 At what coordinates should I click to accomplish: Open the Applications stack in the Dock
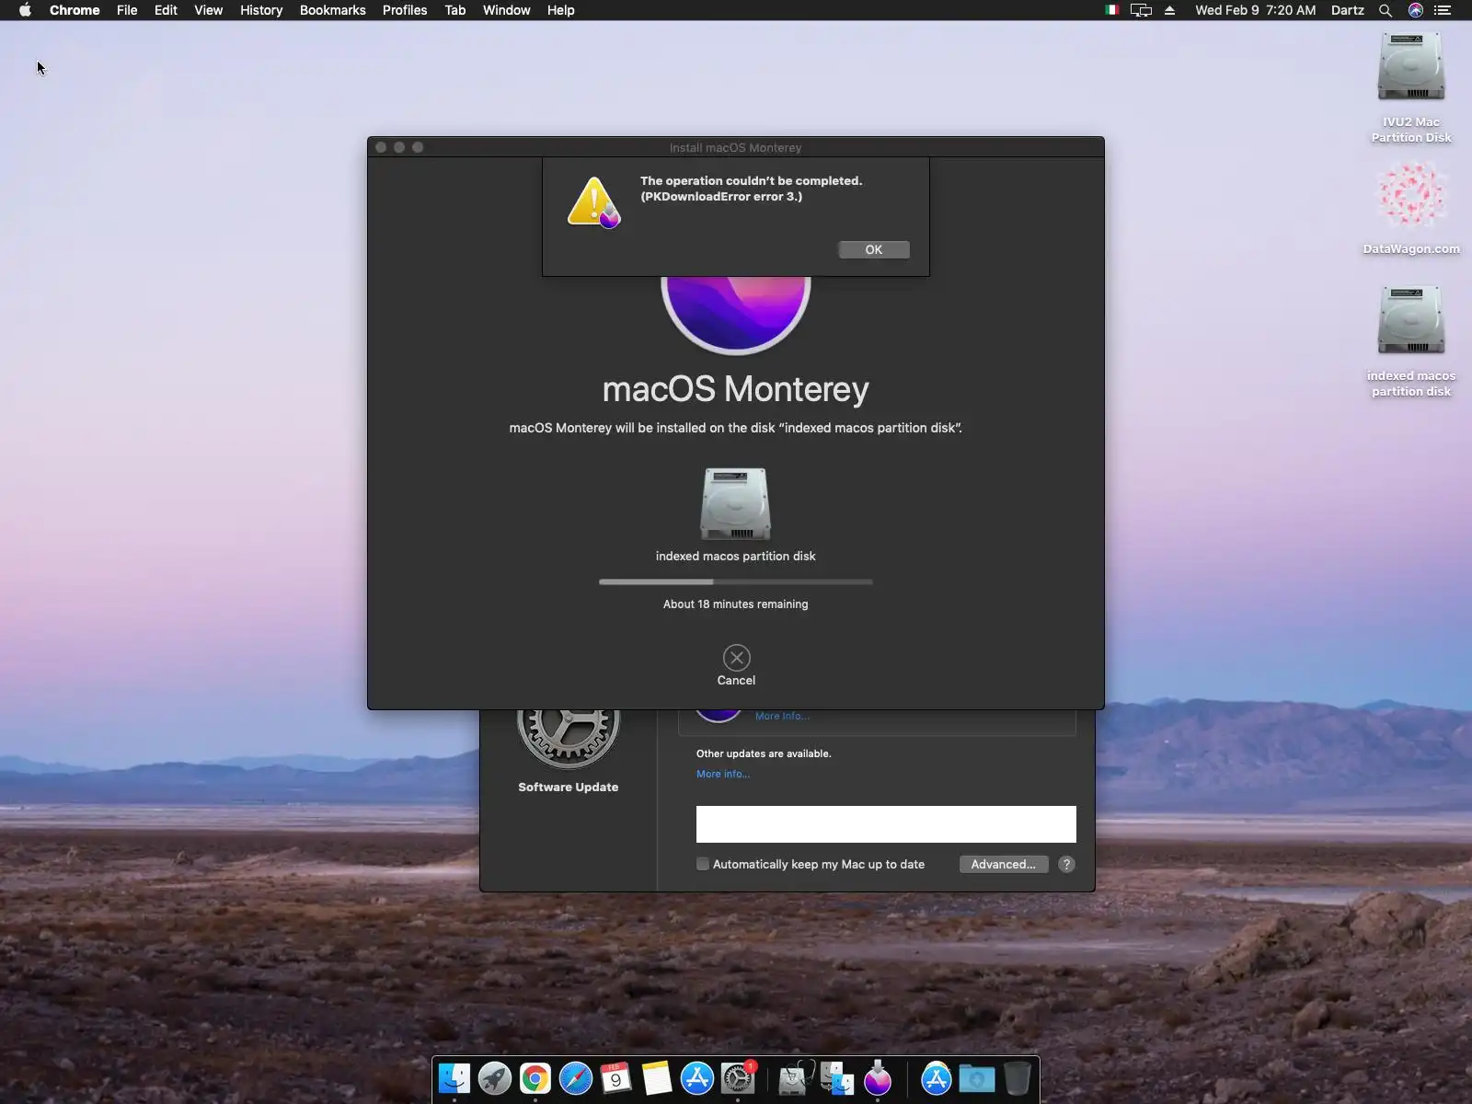pyautogui.click(x=936, y=1078)
